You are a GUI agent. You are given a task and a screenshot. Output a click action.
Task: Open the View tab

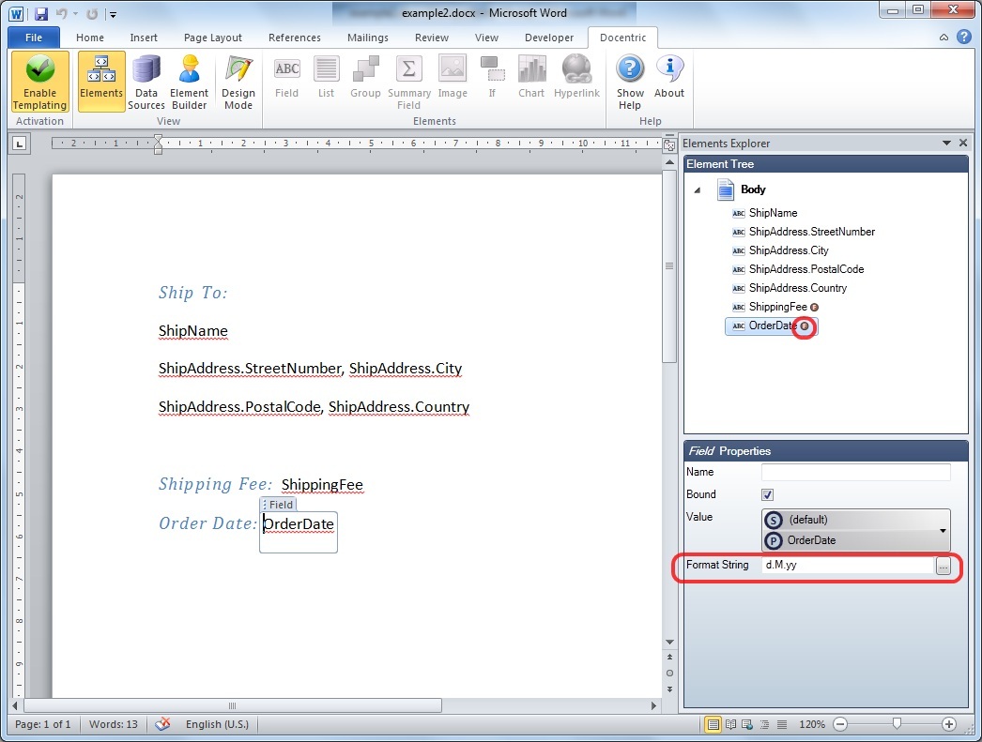point(486,38)
